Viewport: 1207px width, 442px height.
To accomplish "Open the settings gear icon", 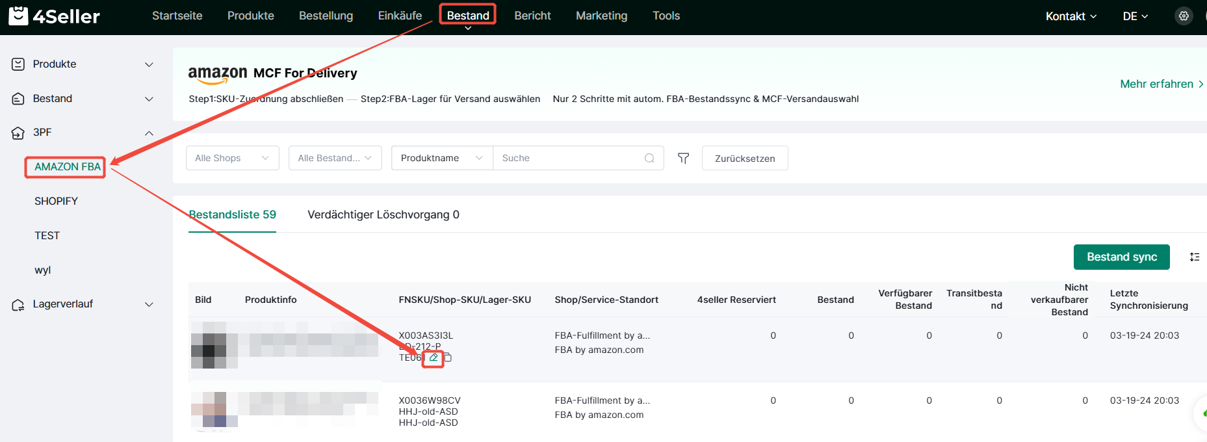I will coord(1184,16).
